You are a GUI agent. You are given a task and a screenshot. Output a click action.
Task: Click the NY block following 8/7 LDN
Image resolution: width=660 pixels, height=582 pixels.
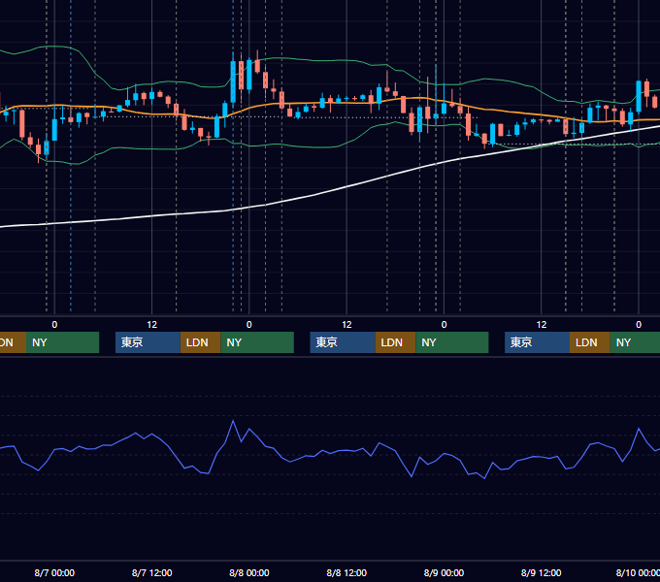[x=257, y=342]
